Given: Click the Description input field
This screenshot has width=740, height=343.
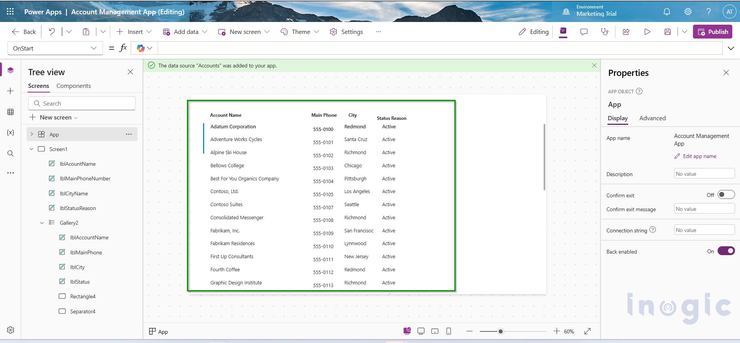Looking at the screenshot, I should (704, 173).
